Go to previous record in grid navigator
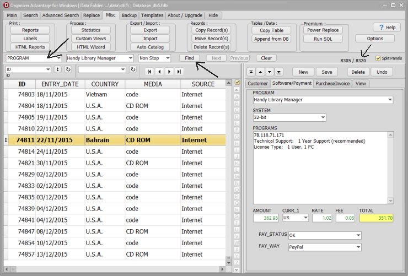Viewport: 408px width, 276px height. [159, 72]
